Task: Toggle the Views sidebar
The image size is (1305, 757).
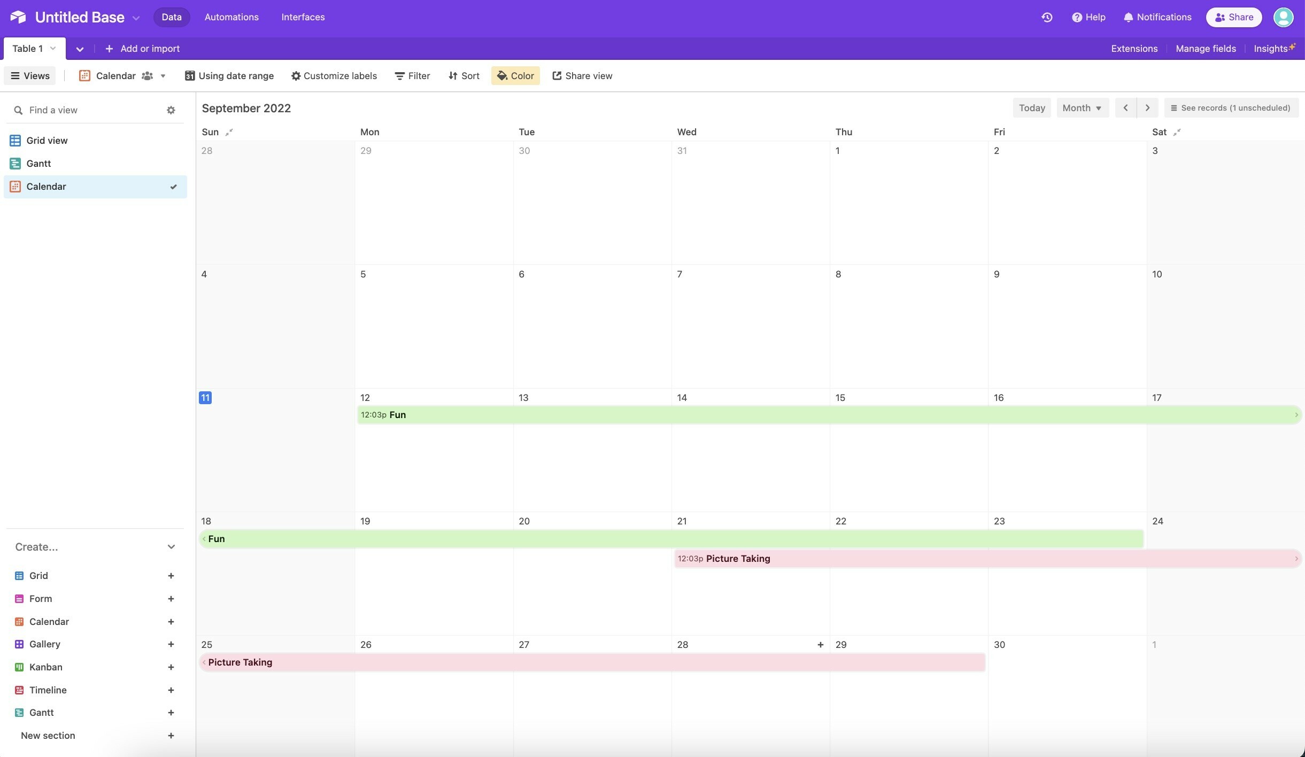Action: coord(30,76)
